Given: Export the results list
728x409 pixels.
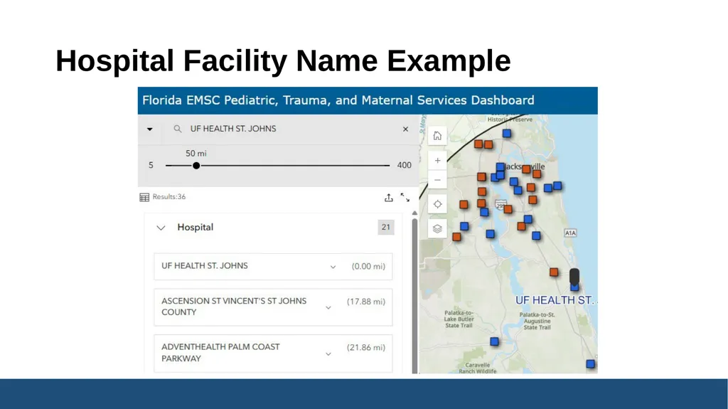Looking at the screenshot, I should coord(389,198).
